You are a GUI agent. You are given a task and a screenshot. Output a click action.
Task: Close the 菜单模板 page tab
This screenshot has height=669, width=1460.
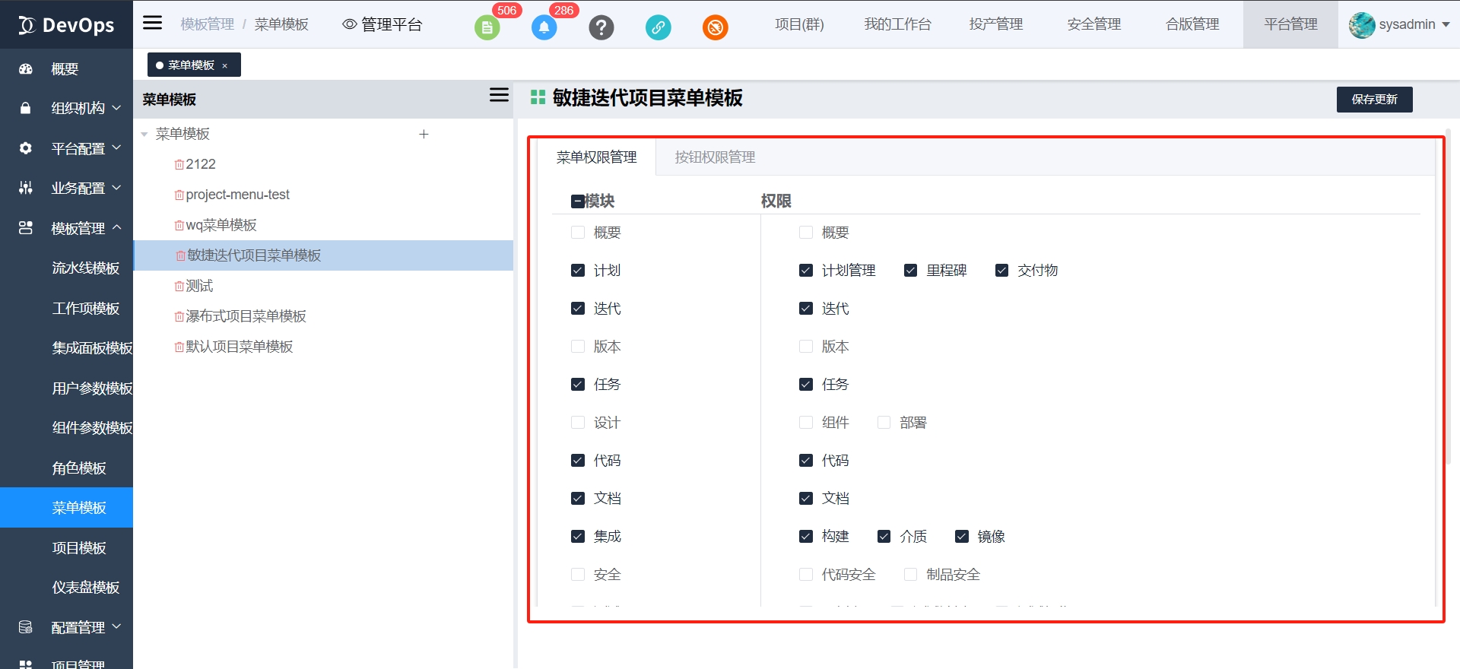[225, 66]
